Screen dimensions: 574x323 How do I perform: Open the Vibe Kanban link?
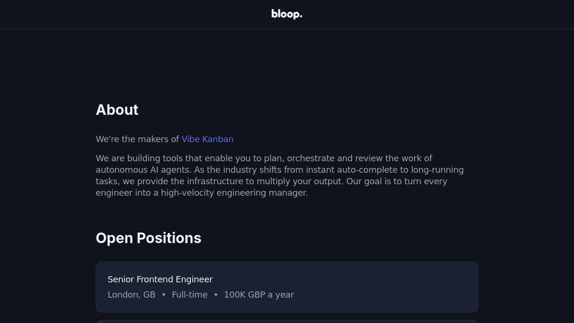(207, 139)
